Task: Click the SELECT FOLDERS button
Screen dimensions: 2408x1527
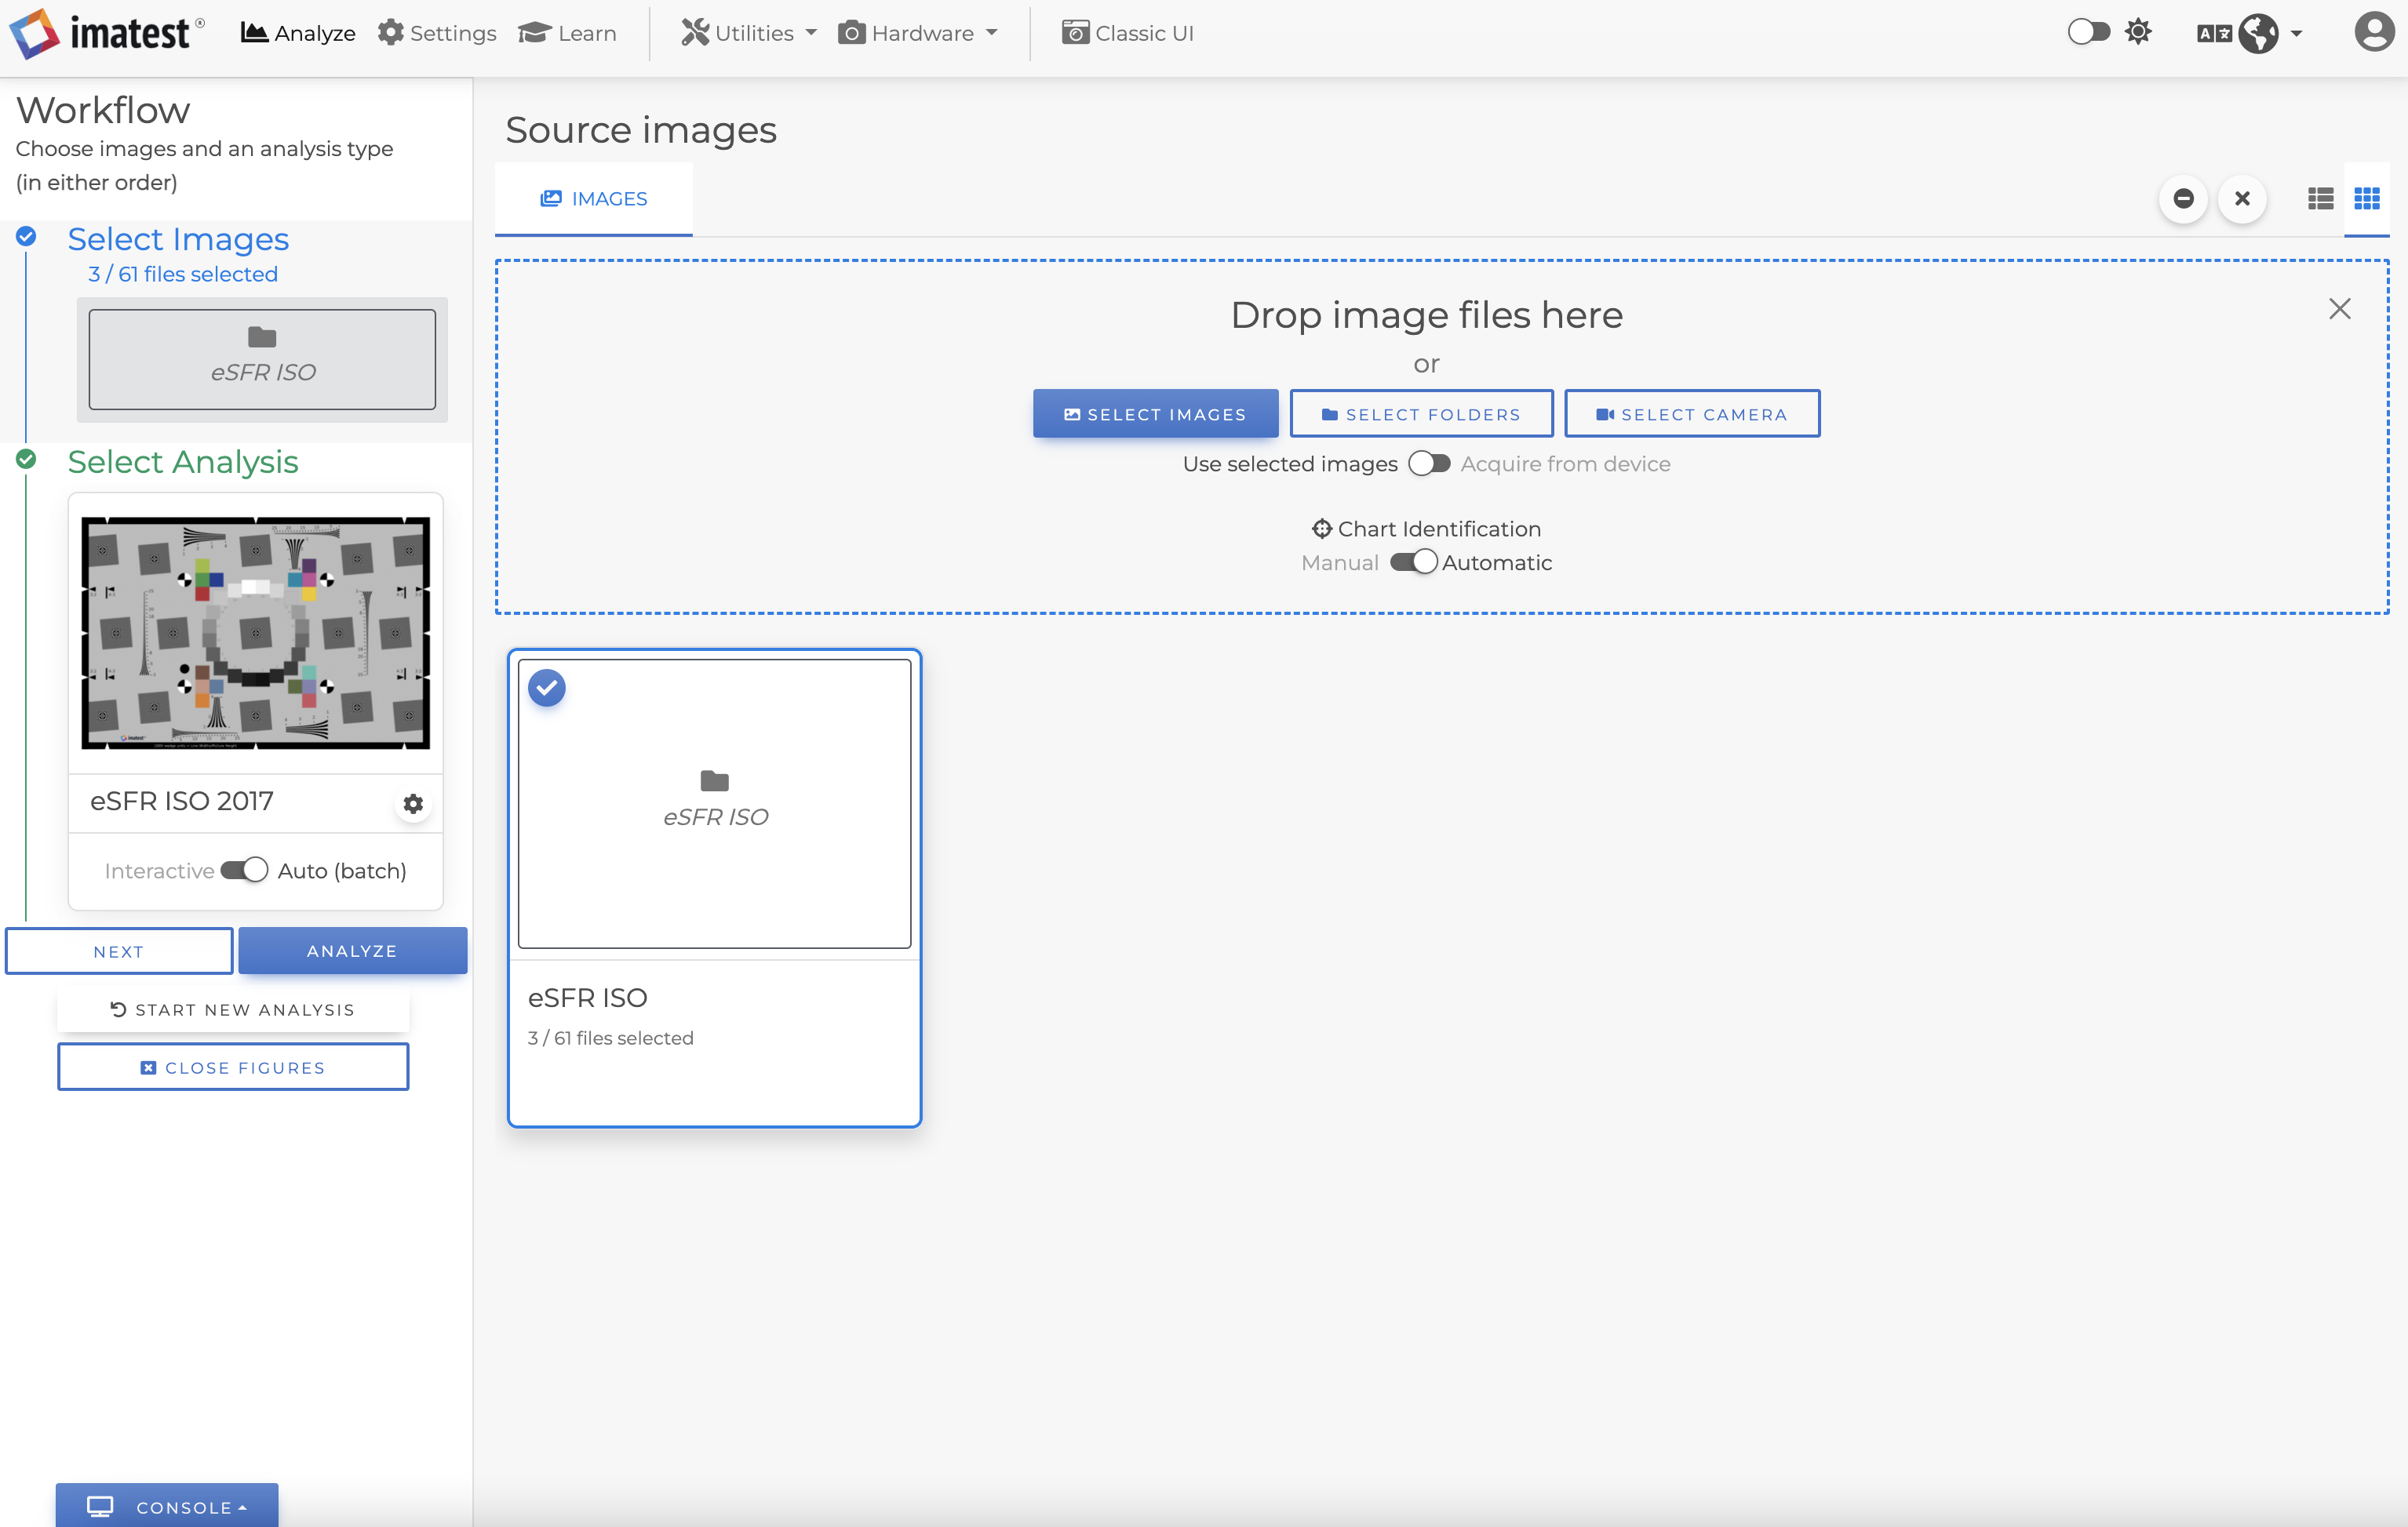Action: click(x=1421, y=414)
